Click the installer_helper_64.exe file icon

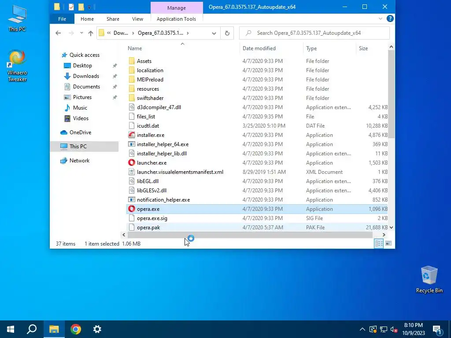click(131, 144)
